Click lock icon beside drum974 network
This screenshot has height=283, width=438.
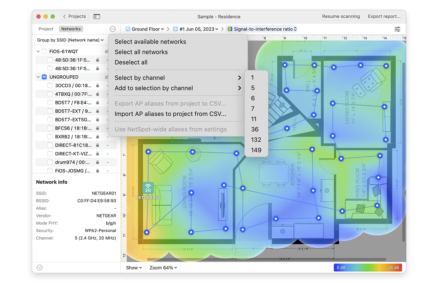pyautogui.click(x=97, y=162)
